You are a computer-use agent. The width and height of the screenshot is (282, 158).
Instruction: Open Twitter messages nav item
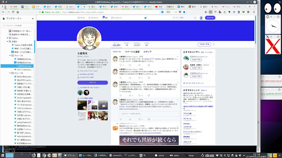pos(116,18)
